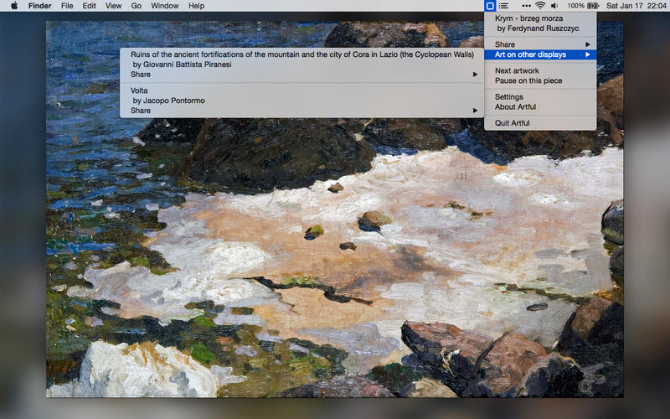
Task: Open the Go menu
Action: 137,6
